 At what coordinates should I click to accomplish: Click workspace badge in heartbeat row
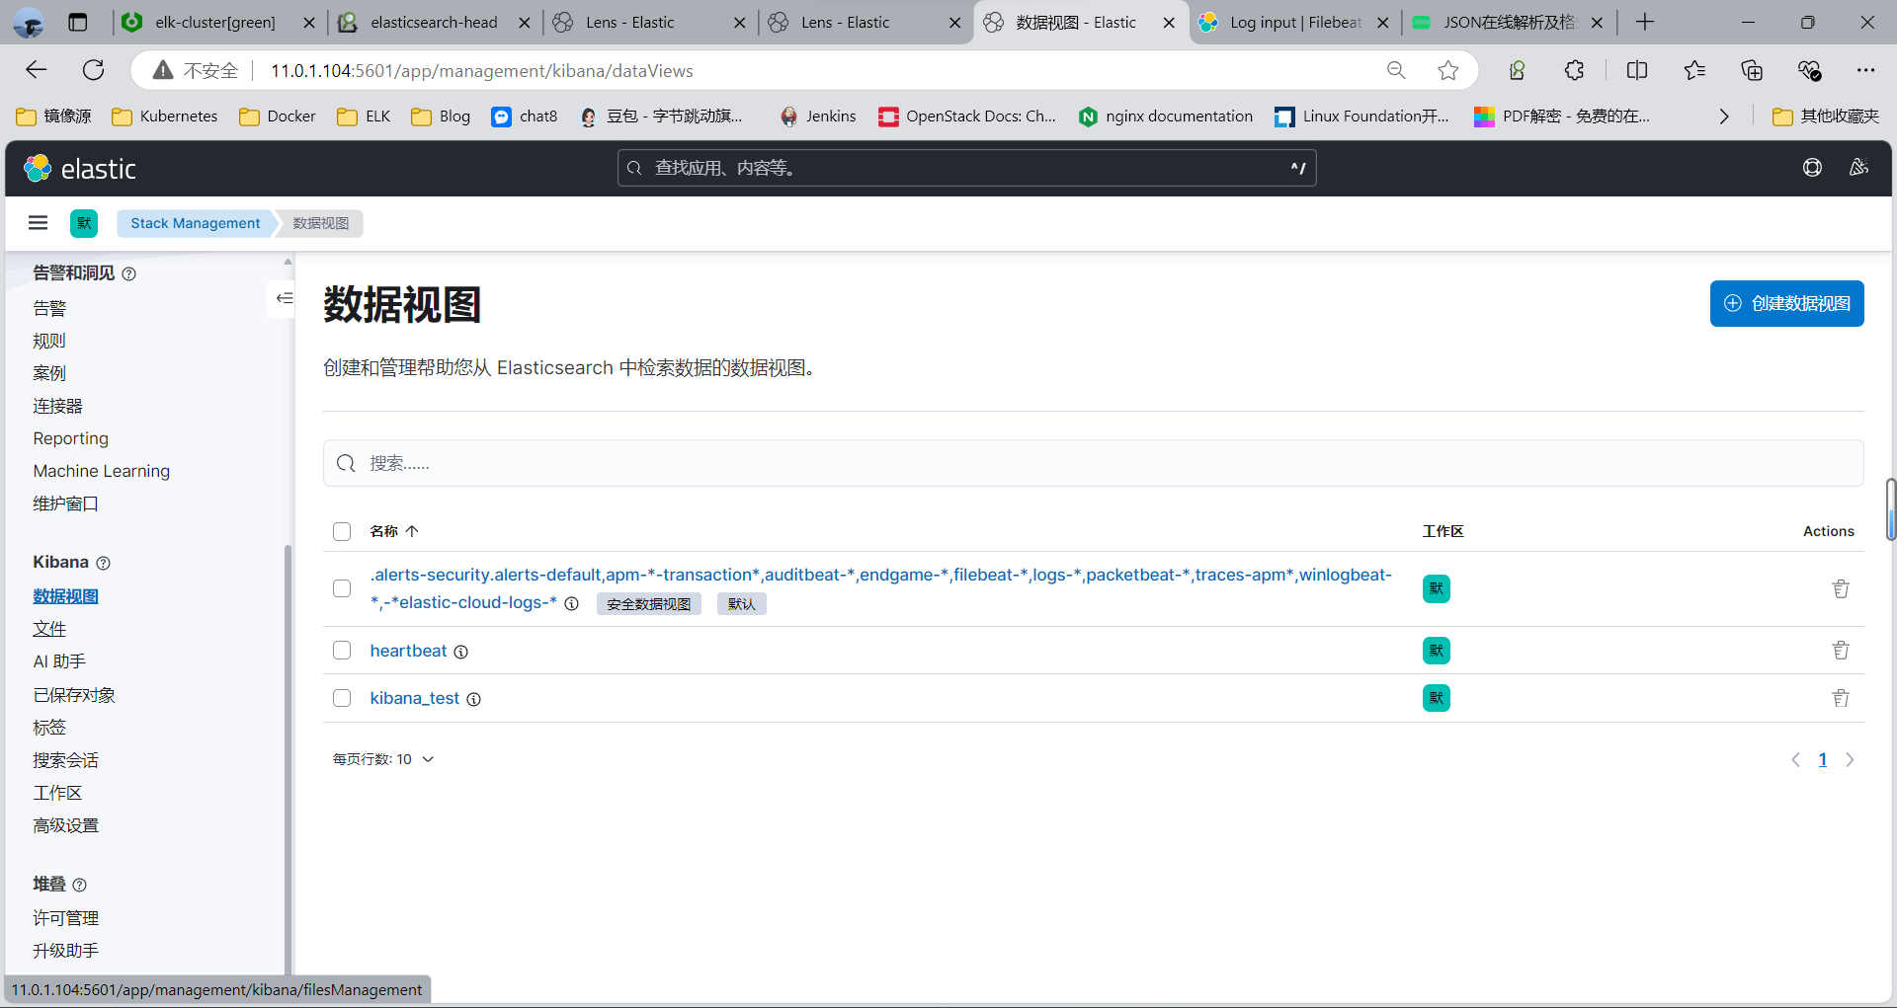[1437, 651]
